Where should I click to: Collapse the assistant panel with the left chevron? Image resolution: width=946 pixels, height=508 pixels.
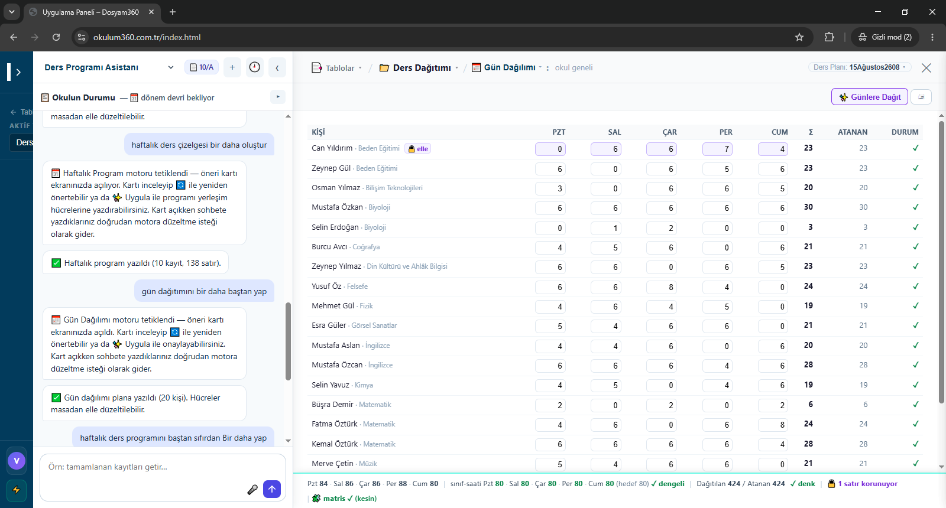point(277,67)
